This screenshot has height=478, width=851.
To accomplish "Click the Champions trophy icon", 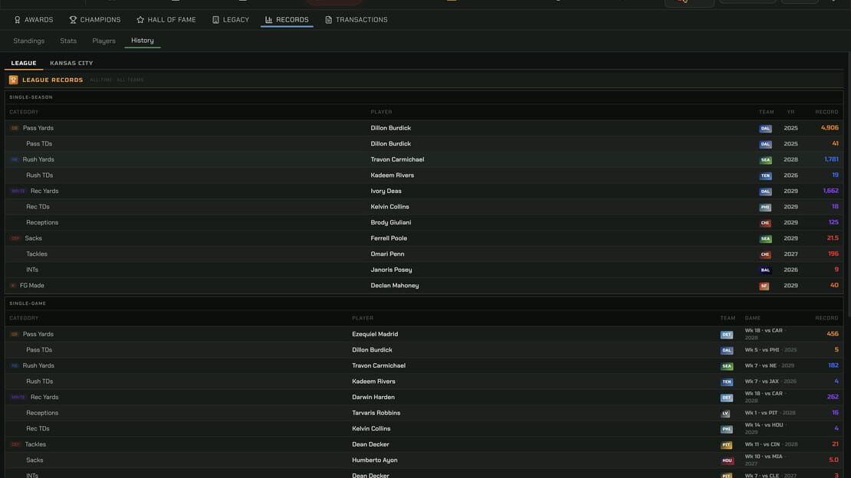I will 73,20.
